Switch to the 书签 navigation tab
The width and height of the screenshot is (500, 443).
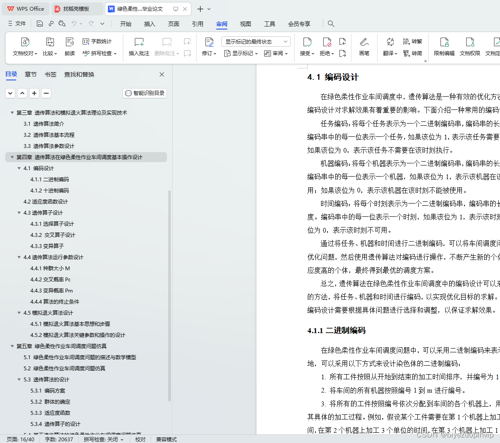(x=51, y=74)
